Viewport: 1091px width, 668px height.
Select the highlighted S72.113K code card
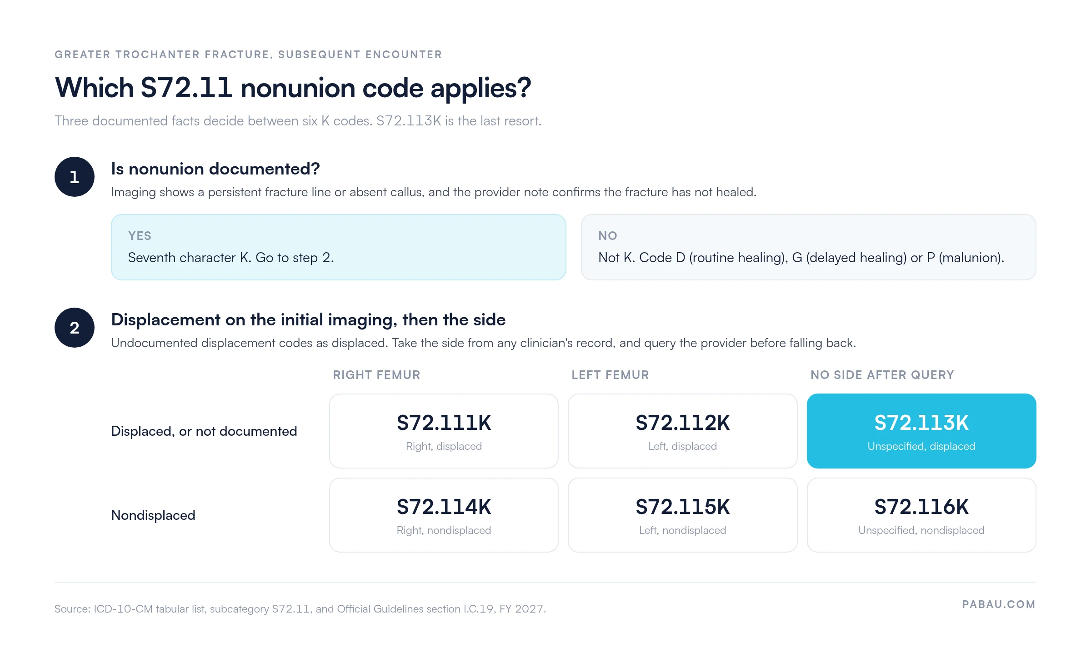point(921,431)
